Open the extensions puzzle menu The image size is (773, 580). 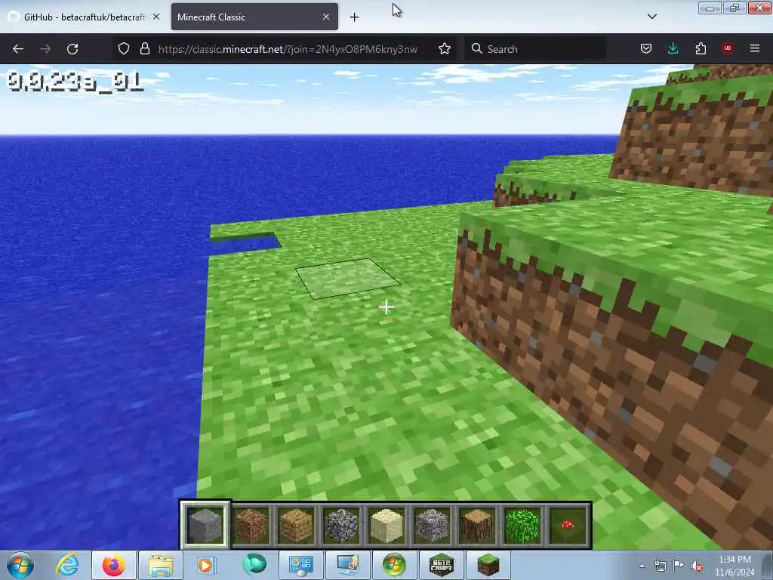[x=701, y=48]
